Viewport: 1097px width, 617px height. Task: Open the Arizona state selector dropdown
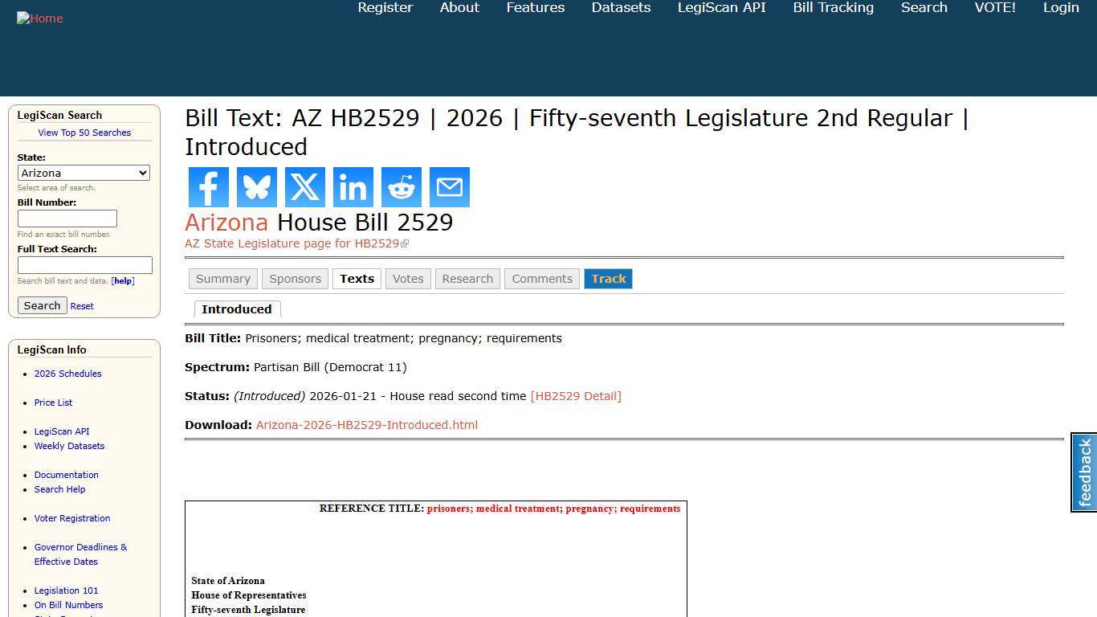[x=84, y=173]
